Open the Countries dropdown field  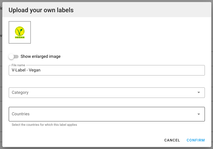tap(107, 114)
